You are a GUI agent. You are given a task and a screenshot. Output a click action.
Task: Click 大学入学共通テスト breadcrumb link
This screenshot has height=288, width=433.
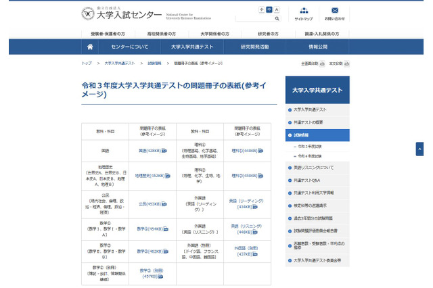click(x=120, y=63)
